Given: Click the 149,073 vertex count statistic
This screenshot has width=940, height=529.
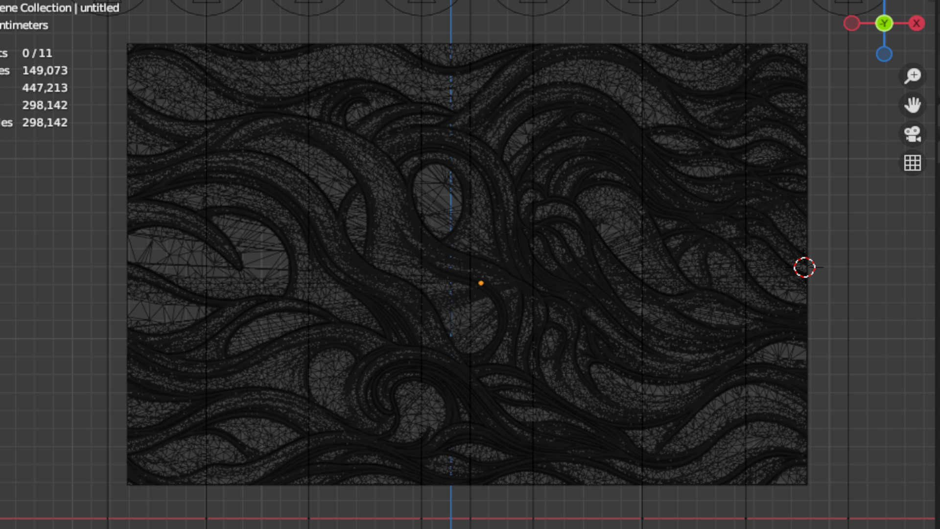Looking at the screenshot, I should 45,71.
